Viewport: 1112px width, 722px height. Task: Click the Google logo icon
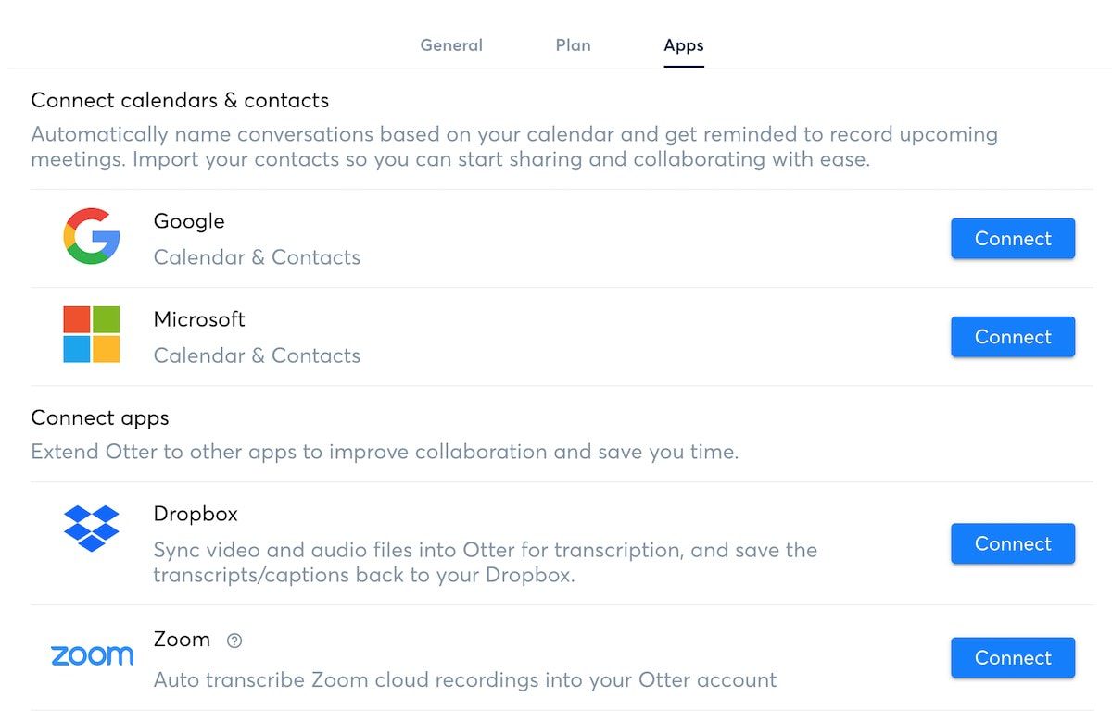click(89, 238)
